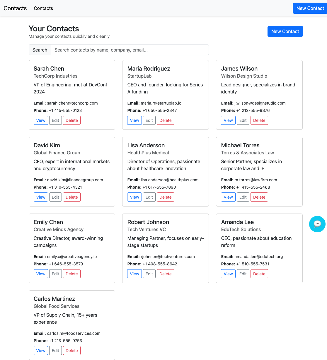Click the Robert Johnson card name
Viewport: 327px width, 360px height.
pos(148,222)
